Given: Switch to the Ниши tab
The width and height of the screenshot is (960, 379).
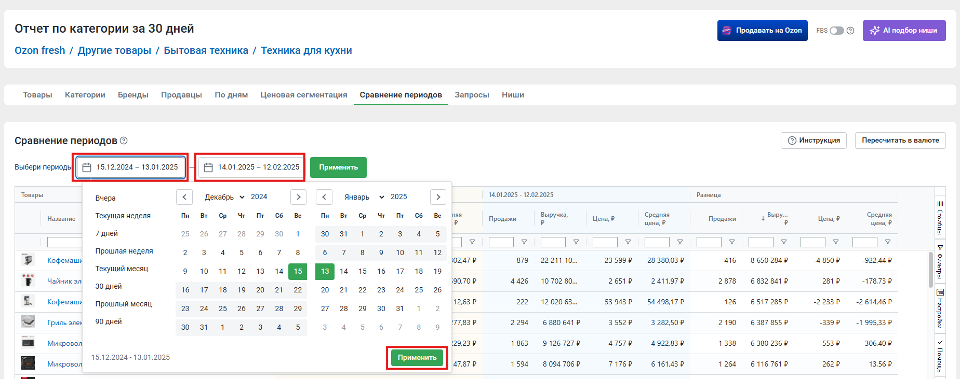Looking at the screenshot, I should [513, 95].
